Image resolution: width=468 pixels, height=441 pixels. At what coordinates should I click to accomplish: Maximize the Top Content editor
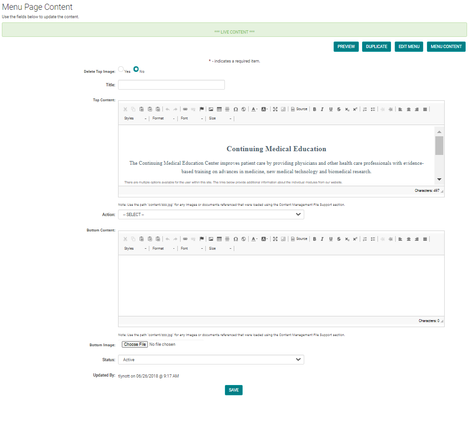tap(275, 109)
